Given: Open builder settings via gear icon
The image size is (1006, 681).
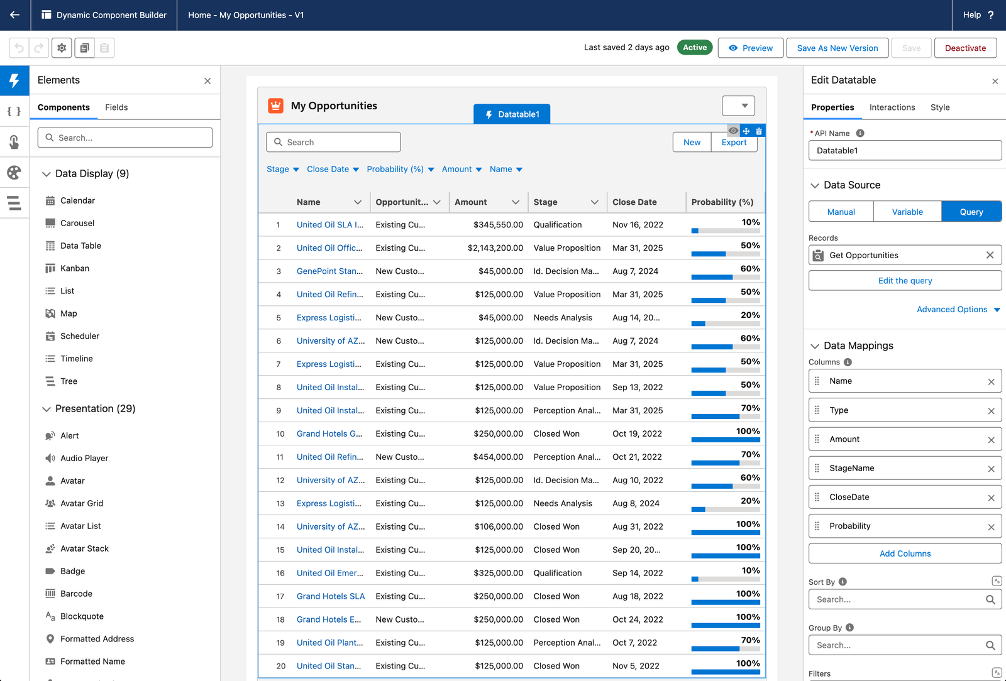Looking at the screenshot, I should [x=61, y=48].
